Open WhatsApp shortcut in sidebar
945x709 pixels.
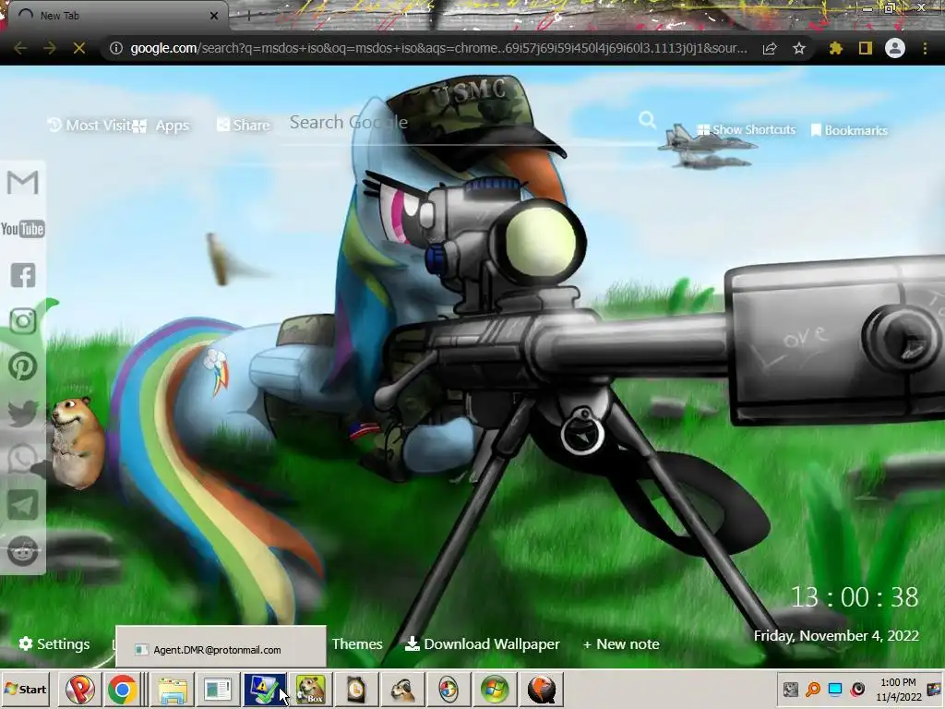pyautogui.click(x=23, y=459)
